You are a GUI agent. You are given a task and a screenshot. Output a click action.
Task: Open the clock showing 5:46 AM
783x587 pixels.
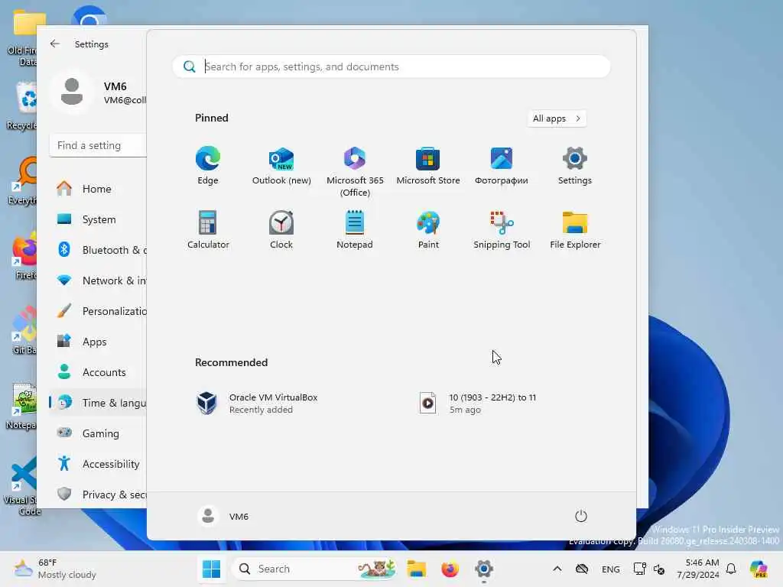(x=698, y=569)
